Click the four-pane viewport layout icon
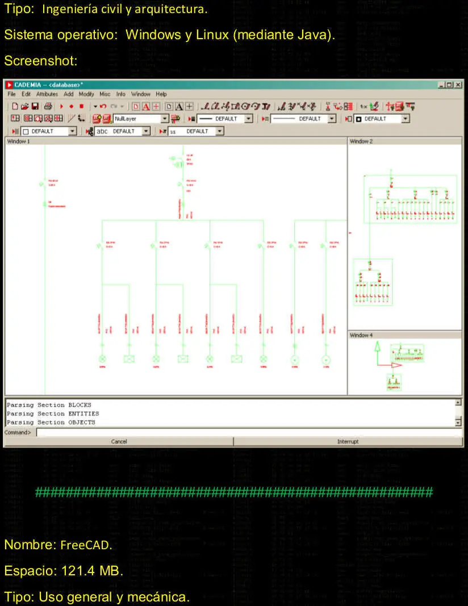The width and height of the screenshot is (468, 606). click(x=58, y=118)
